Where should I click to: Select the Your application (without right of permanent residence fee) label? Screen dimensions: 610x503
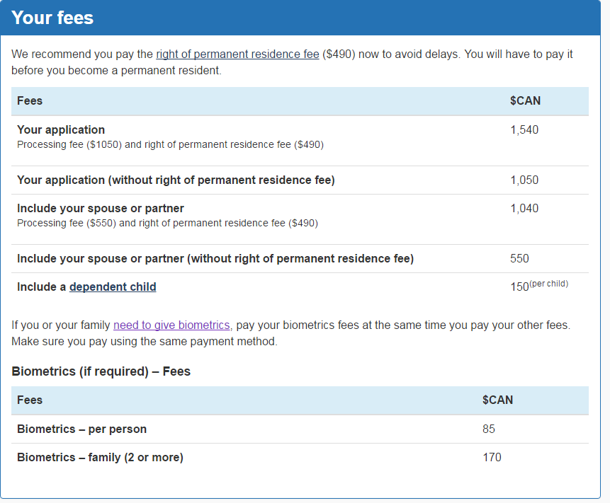(176, 180)
